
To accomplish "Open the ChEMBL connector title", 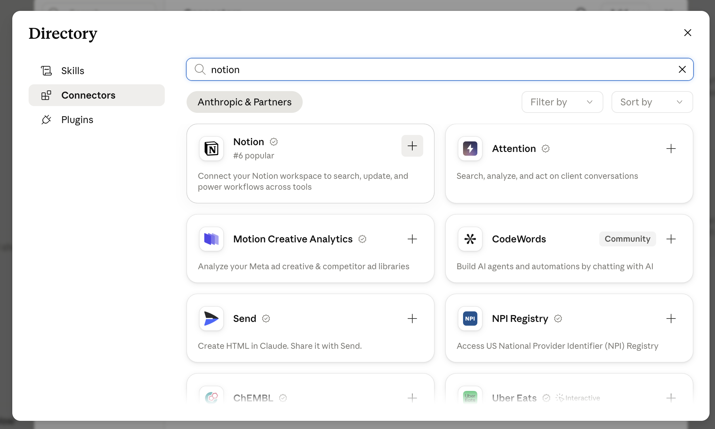I will (253, 398).
